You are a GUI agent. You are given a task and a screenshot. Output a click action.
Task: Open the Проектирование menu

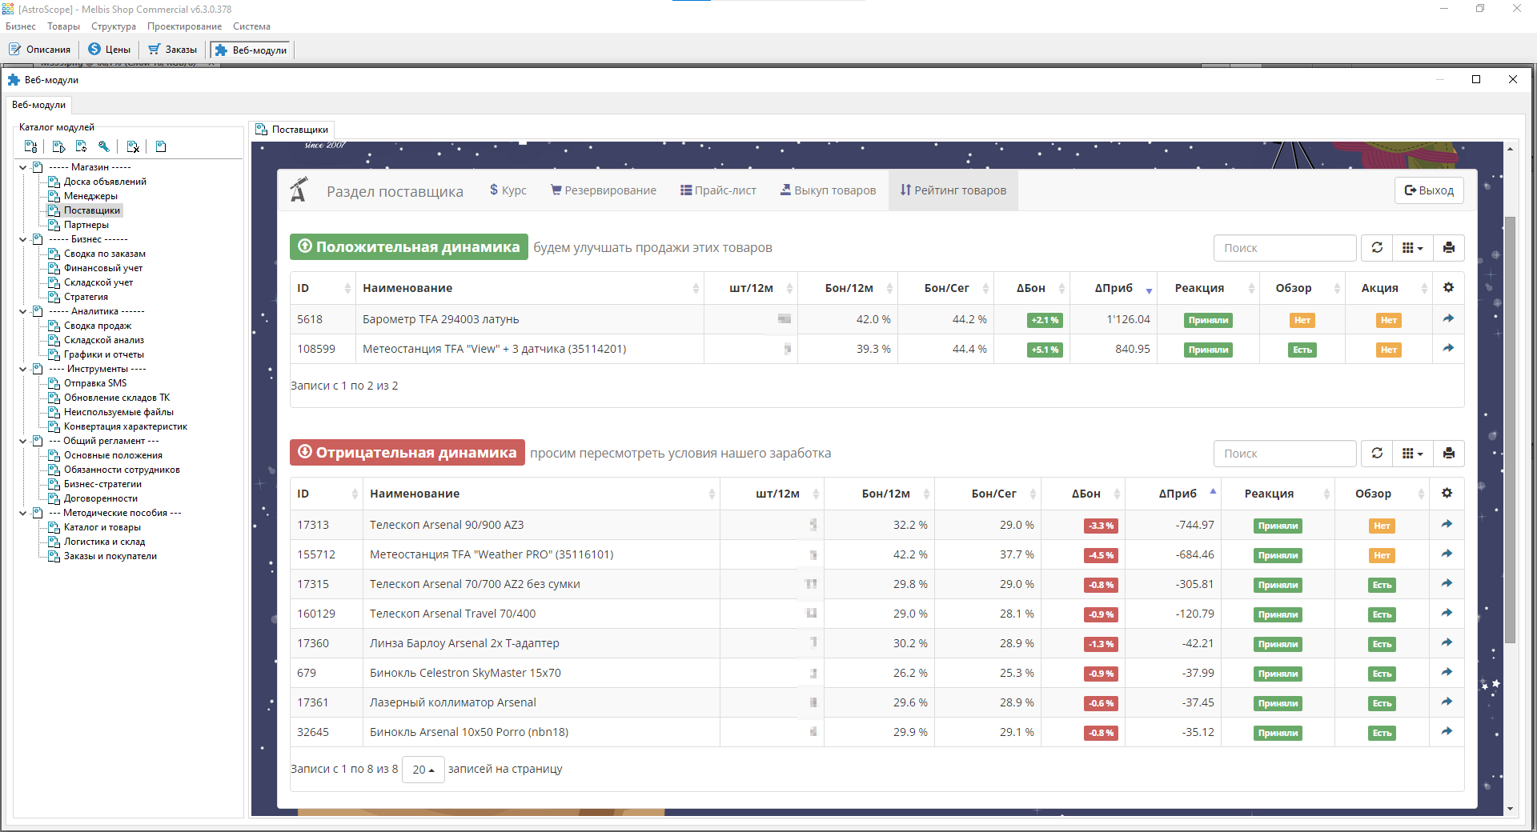click(184, 26)
